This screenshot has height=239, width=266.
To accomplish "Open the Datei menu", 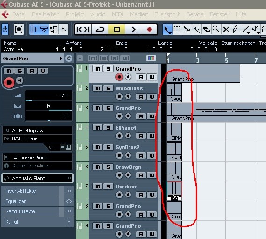I will [x=19, y=14].
